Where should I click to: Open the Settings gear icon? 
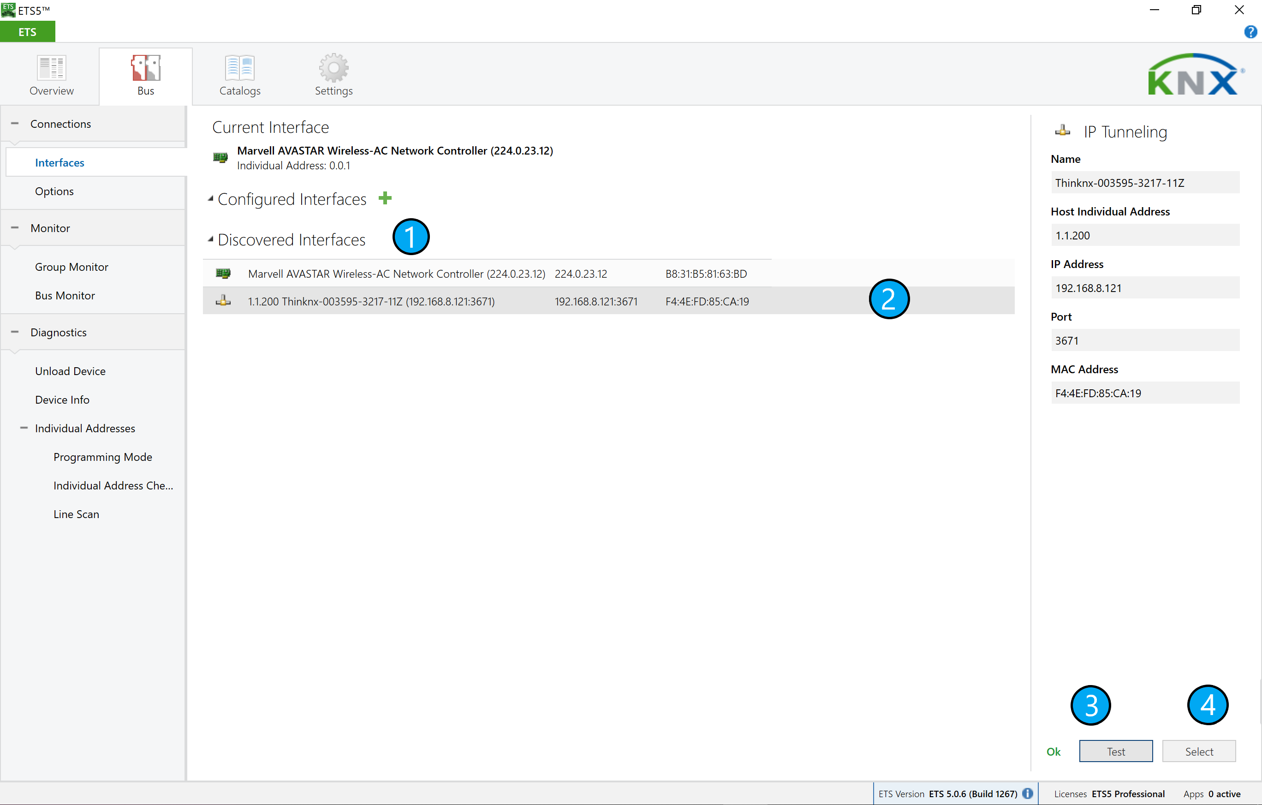(333, 68)
